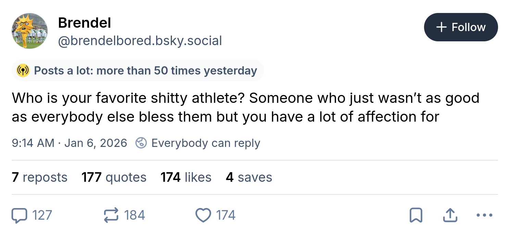View the list of 7 reposts
Screen dimensions: 509x233
click(x=39, y=177)
